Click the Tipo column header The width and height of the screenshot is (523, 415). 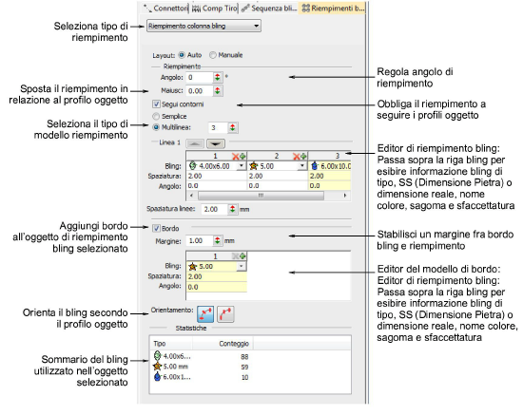click(171, 344)
